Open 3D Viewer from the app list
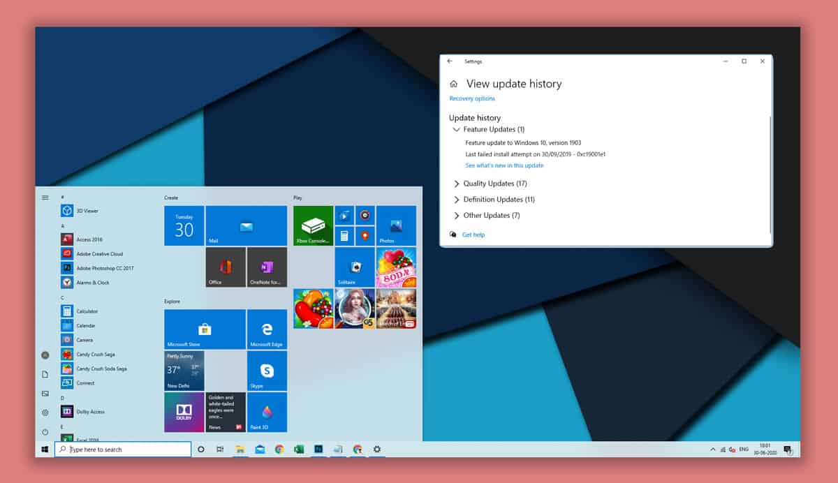838x483 pixels. tap(80, 211)
